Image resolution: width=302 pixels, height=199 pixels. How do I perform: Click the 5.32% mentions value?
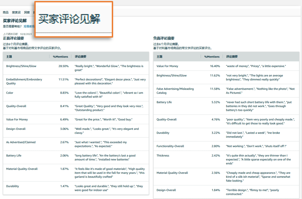click(216, 102)
